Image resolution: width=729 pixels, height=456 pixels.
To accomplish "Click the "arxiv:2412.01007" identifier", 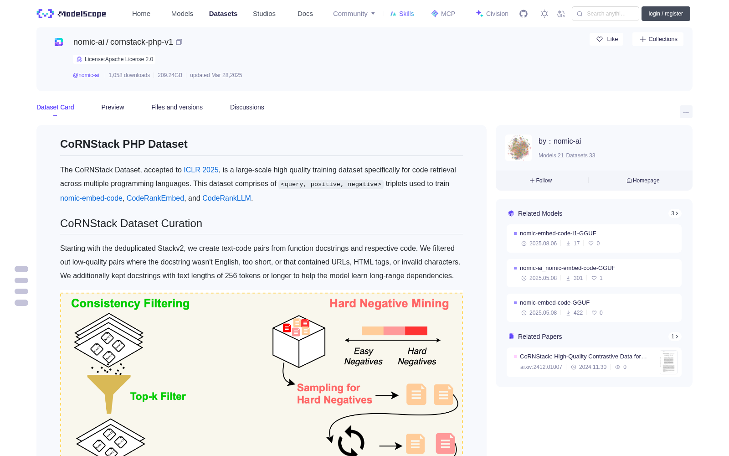I will tap(541, 367).
